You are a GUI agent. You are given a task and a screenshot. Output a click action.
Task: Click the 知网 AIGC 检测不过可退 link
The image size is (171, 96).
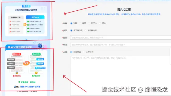tap(30, 87)
